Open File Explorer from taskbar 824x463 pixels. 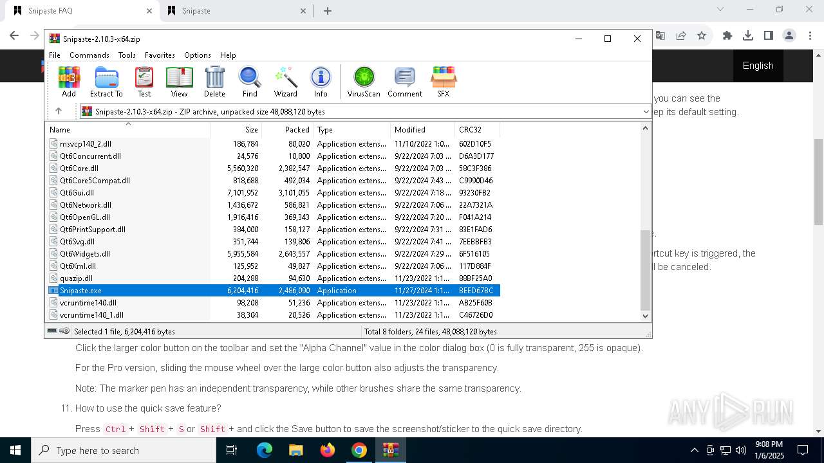point(296,450)
